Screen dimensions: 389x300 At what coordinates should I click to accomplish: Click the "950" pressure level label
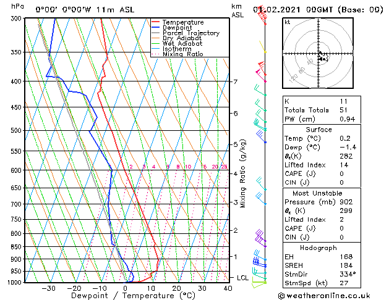pyautogui.click(x=17, y=271)
